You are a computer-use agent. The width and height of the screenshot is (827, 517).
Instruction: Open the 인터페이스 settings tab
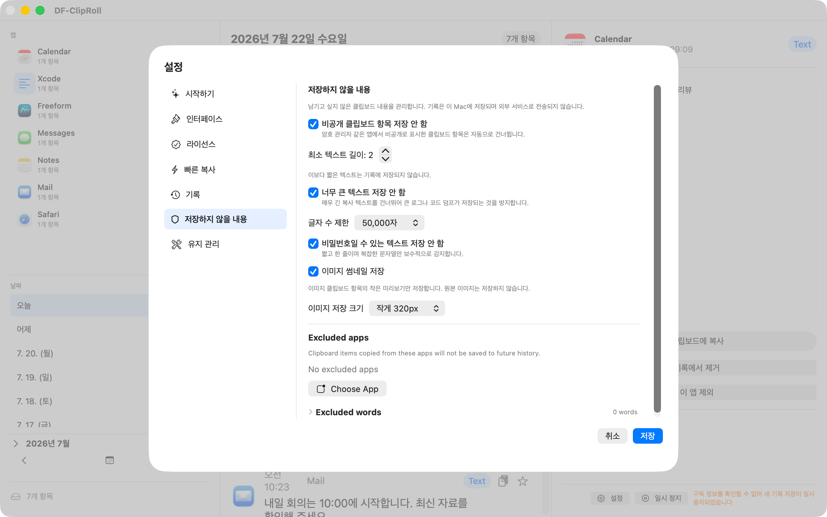[x=225, y=119]
